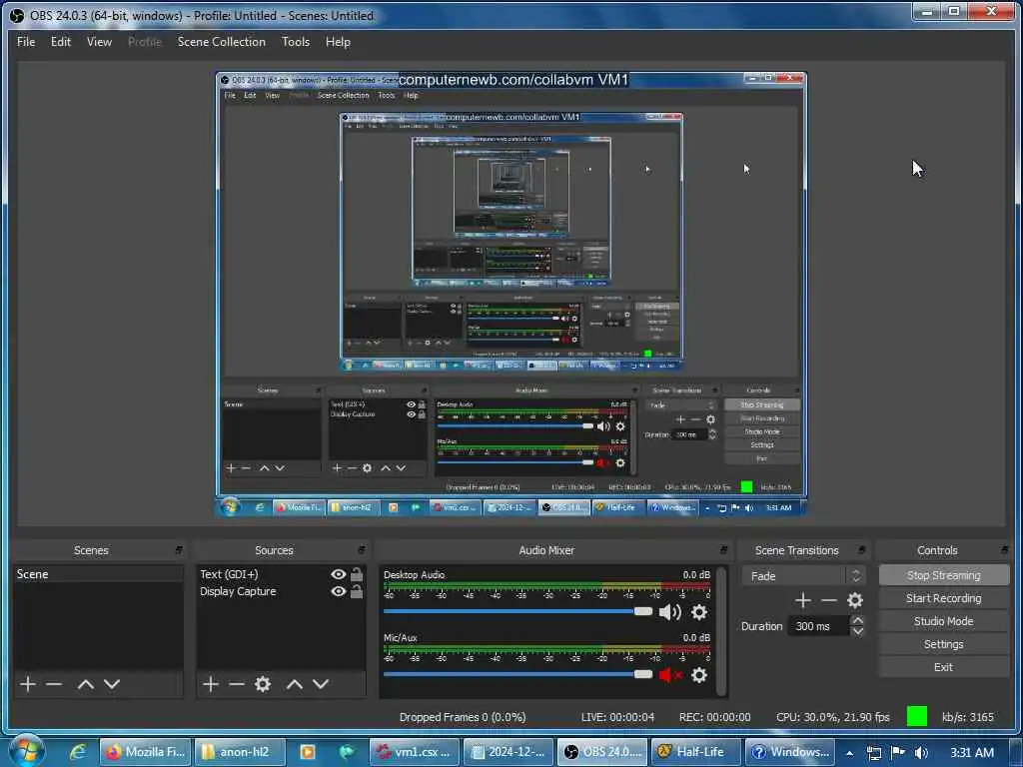Toggle visibility of Text (GDI+) source
The image size is (1023, 767).
(338, 574)
